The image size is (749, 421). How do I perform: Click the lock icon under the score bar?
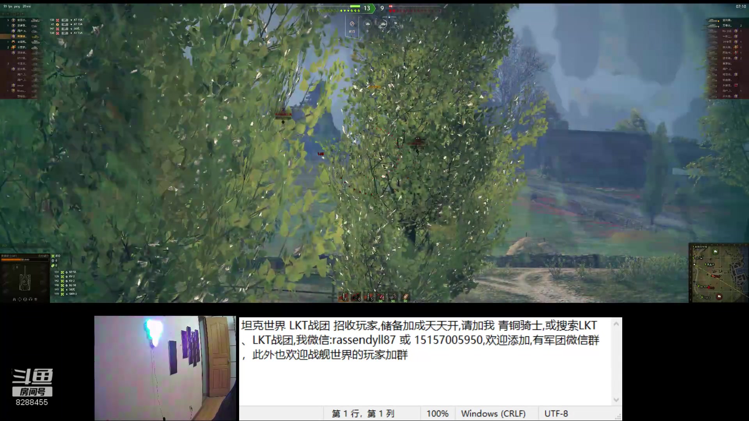(389, 17)
